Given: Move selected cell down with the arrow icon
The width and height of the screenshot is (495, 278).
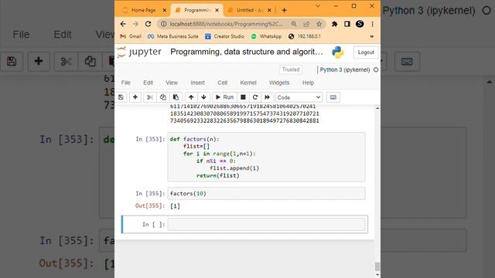Looking at the screenshot, I should click(203, 97).
